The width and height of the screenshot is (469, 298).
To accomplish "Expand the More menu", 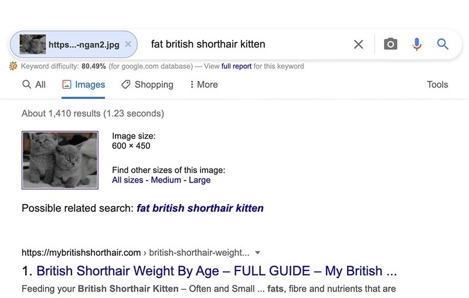I will click(203, 84).
